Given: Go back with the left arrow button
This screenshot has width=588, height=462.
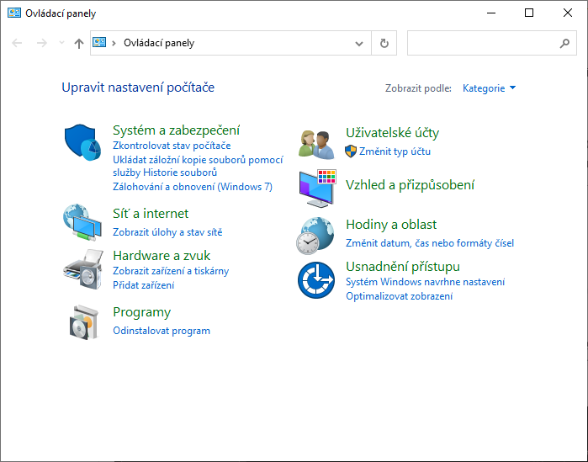Looking at the screenshot, I should pyautogui.click(x=17, y=43).
